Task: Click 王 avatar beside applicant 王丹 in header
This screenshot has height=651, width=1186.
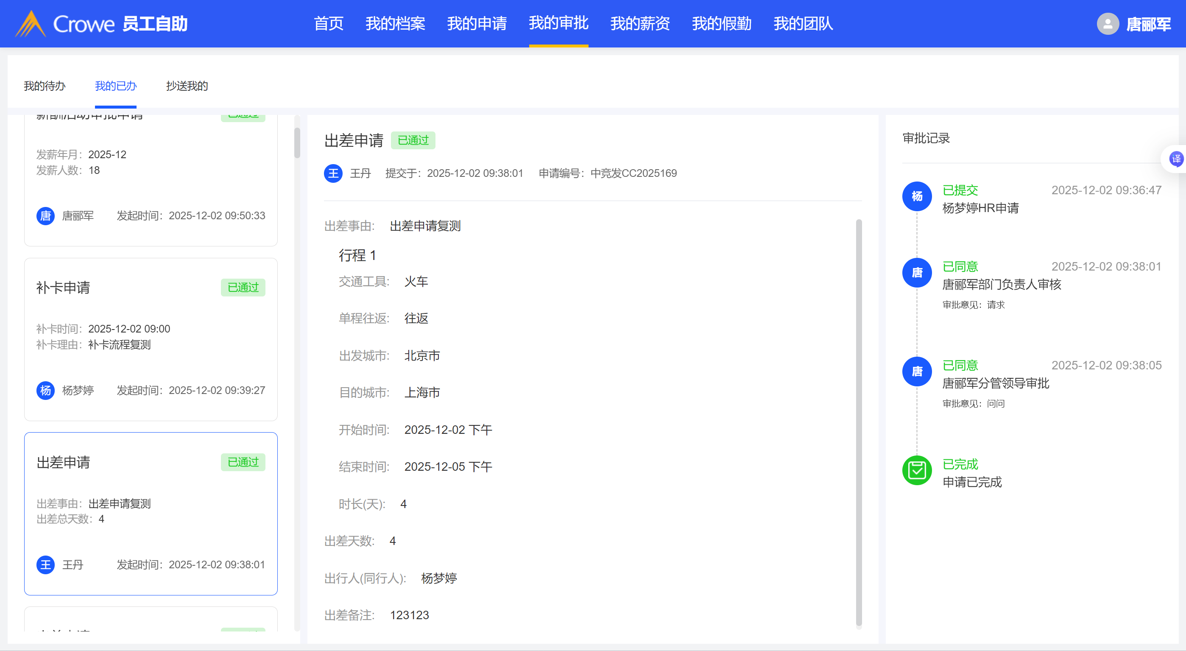Action: tap(333, 173)
